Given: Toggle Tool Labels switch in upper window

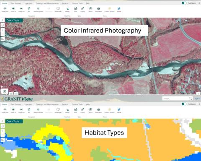Looking at the screenshot, I should pos(184,3).
